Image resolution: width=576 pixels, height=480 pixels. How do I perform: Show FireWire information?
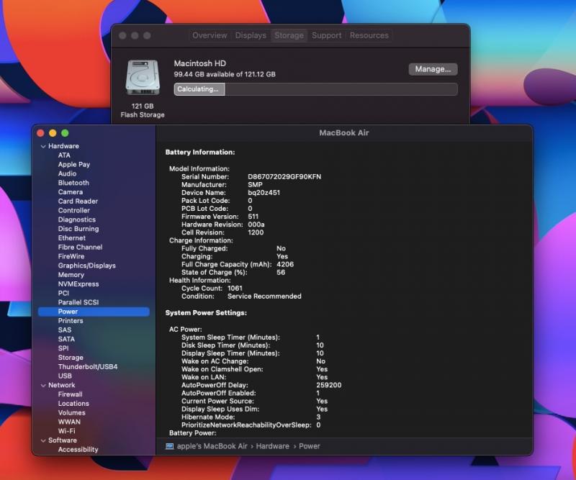pos(71,256)
